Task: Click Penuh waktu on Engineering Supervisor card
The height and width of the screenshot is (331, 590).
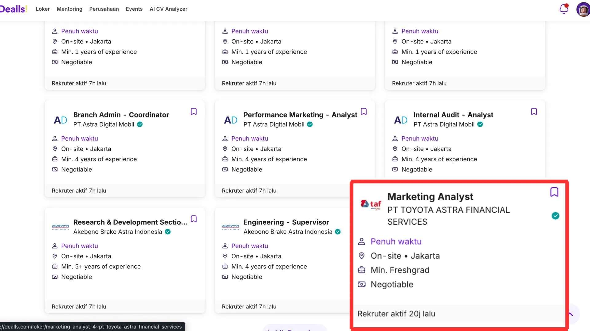Action: tap(250, 246)
